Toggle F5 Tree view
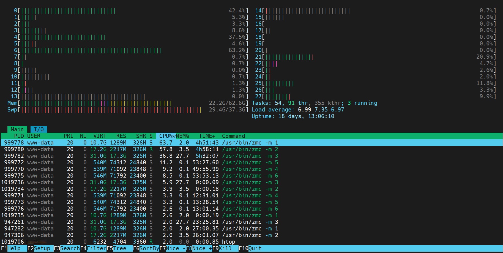The image size is (503, 253). [120, 248]
